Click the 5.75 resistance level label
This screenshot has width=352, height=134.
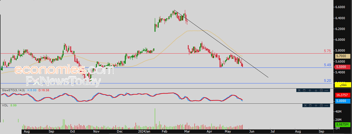(328, 51)
